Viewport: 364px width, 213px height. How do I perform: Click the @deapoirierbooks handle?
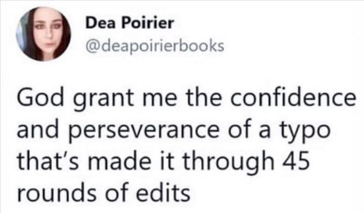[154, 46]
